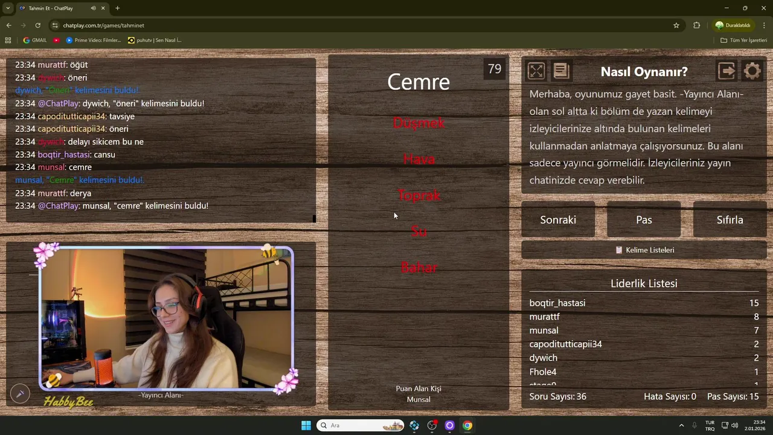Viewport: 773px width, 435px height.
Task: Open the Prime Video bookmark
Action: tap(94, 40)
